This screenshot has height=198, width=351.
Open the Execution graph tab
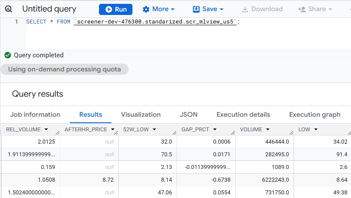pyautogui.click(x=315, y=115)
